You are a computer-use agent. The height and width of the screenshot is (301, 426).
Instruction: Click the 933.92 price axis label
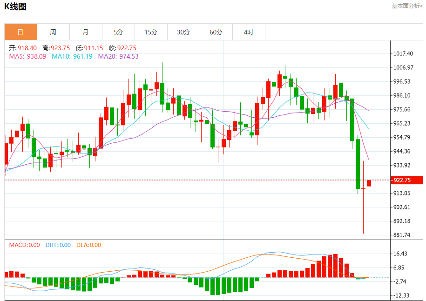(x=402, y=165)
